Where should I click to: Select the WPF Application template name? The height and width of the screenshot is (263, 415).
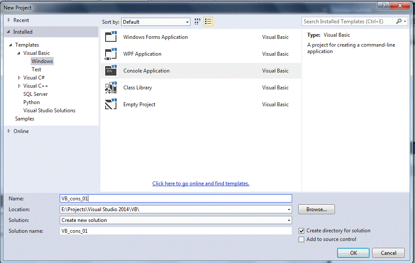tap(142, 54)
